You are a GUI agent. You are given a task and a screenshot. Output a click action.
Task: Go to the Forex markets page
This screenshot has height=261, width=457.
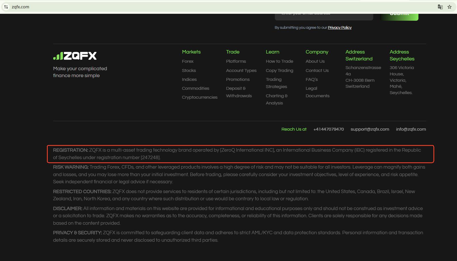(x=188, y=61)
